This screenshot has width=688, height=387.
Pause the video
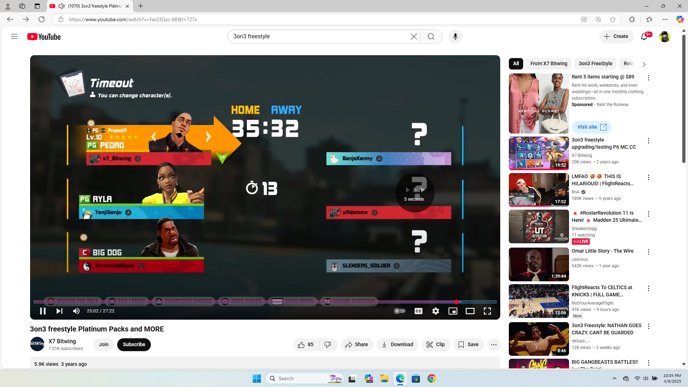tap(43, 311)
